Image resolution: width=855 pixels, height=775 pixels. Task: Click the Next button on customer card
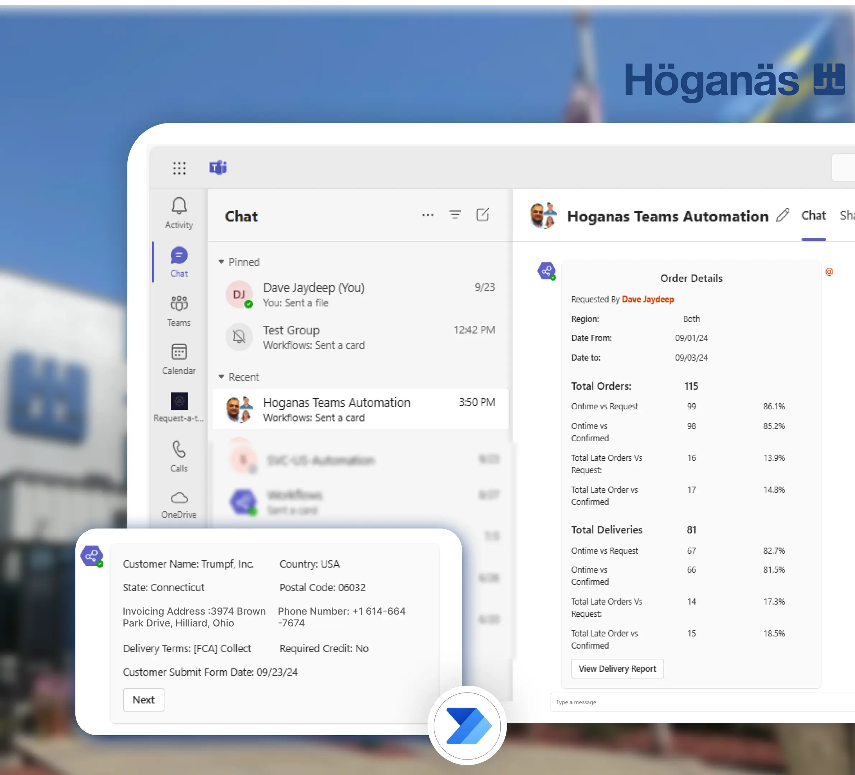point(143,700)
